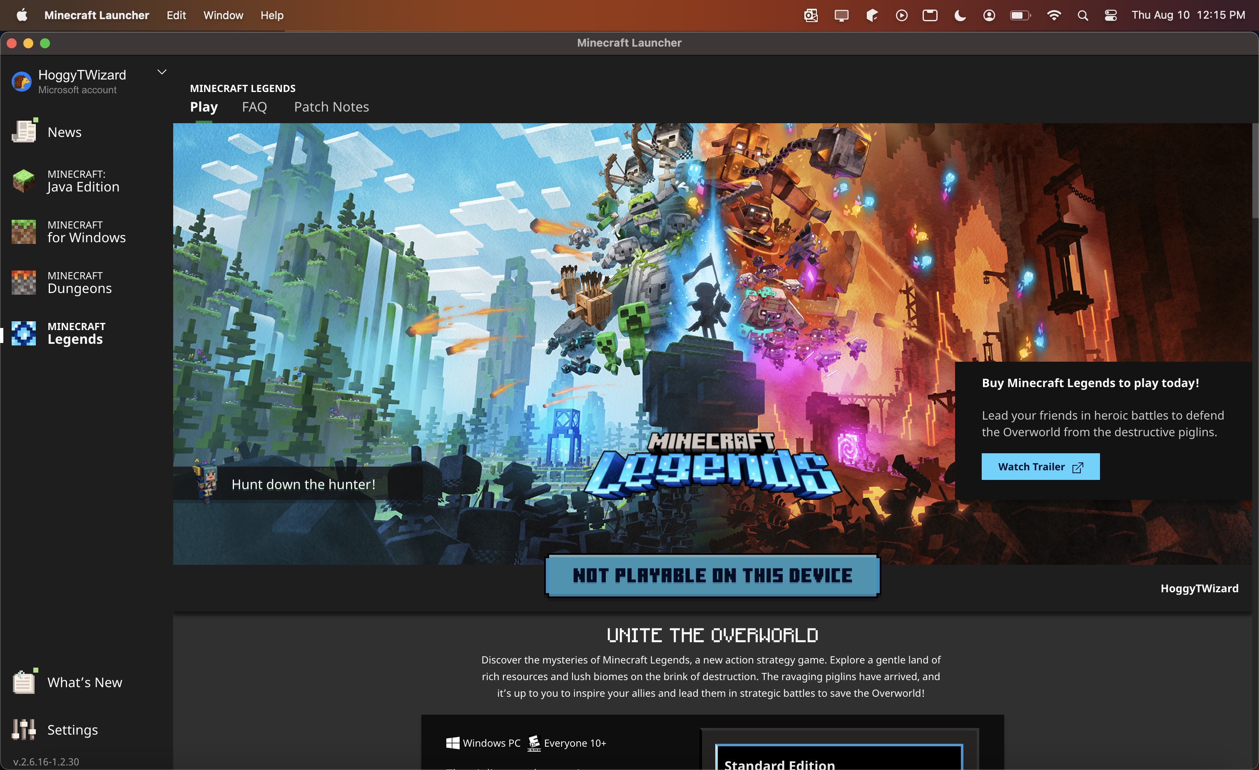This screenshot has height=770, width=1259.
Task: Open the News section newspaper icon
Action: (23, 132)
